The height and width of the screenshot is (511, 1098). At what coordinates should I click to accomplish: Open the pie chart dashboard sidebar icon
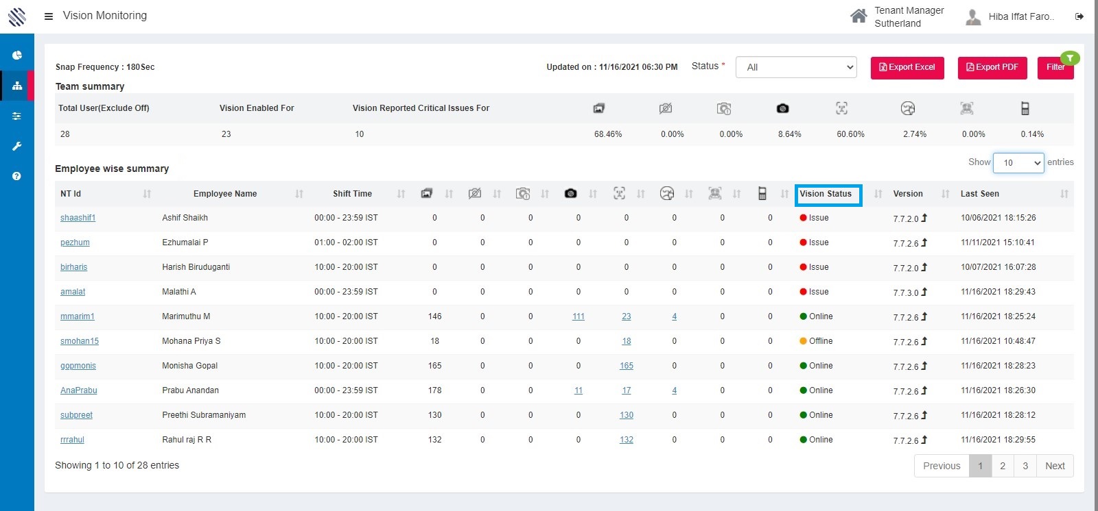click(17, 55)
